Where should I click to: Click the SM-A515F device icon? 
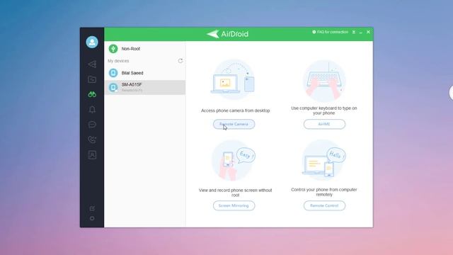(x=113, y=87)
